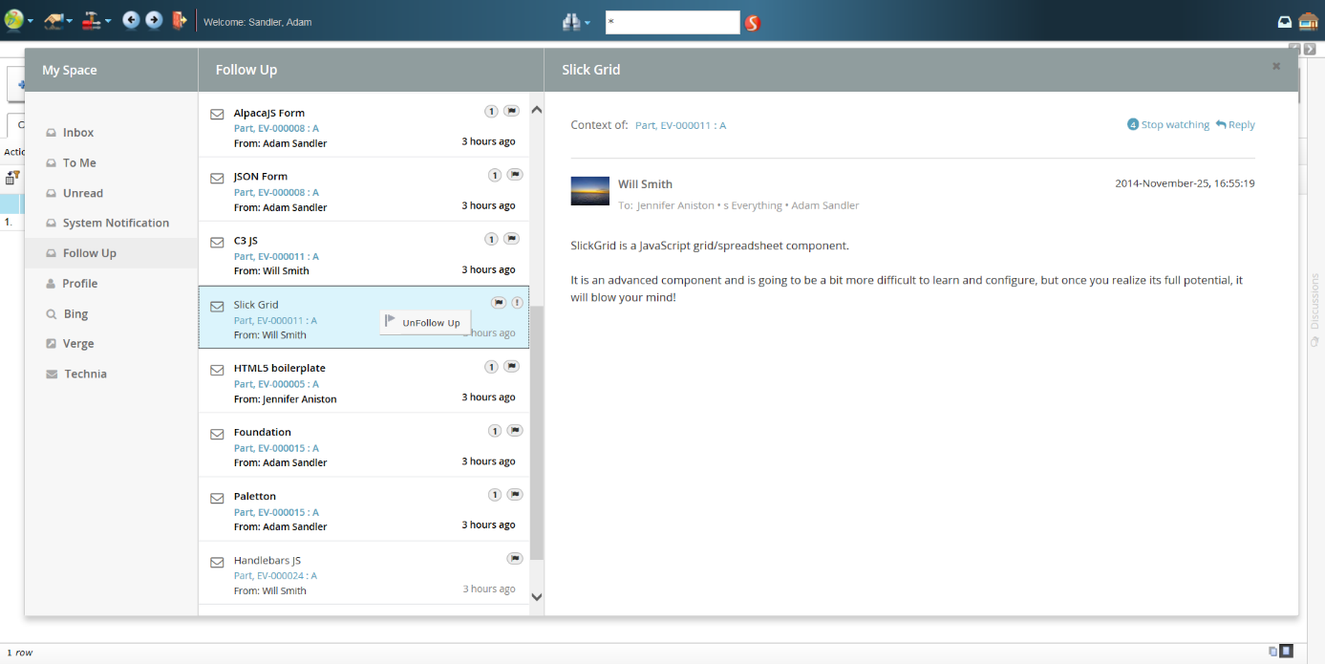Click the envelope icon of AlpacaJS Form
This screenshot has height=664, width=1325.
(x=217, y=115)
